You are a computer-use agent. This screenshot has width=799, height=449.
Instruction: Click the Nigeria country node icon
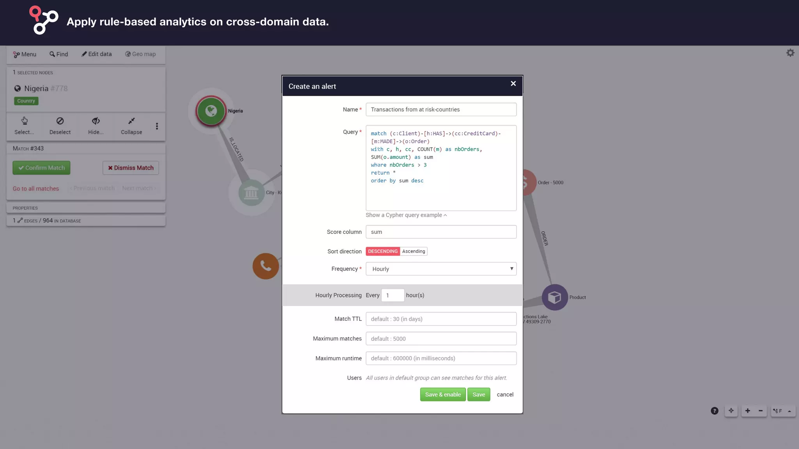(211, 111)
